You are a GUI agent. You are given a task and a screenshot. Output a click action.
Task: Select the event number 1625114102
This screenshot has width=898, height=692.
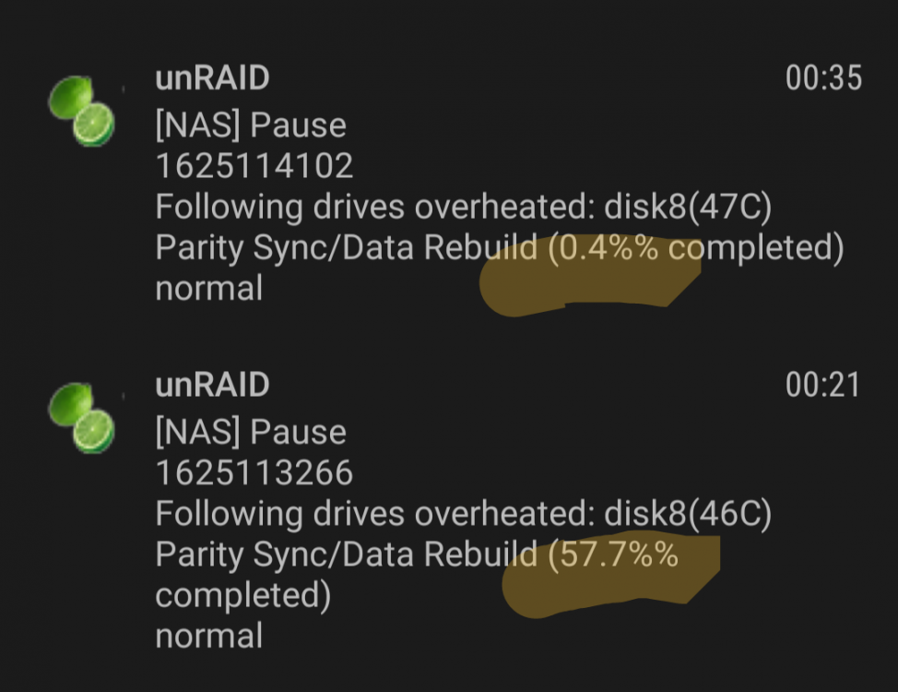pyautogui.click(x=254, y=166)
